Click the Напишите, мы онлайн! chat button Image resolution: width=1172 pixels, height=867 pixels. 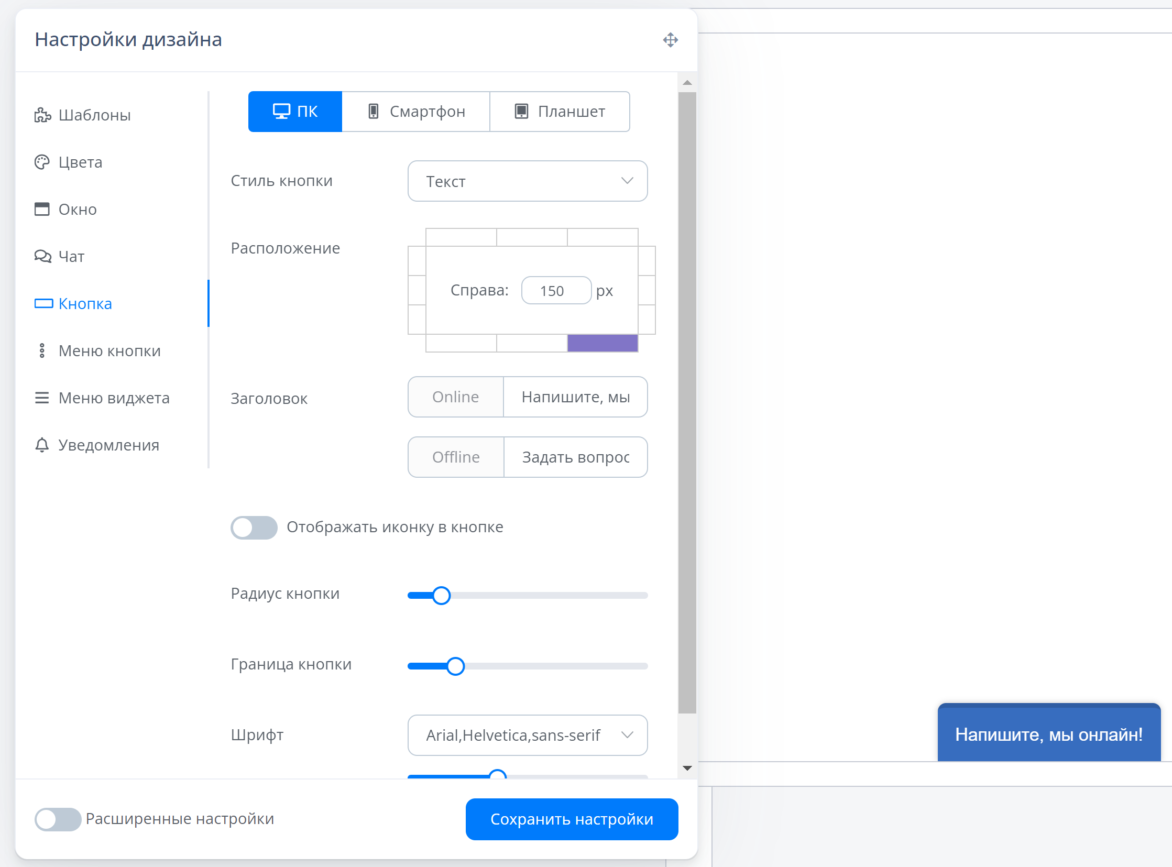point(1048,734)
